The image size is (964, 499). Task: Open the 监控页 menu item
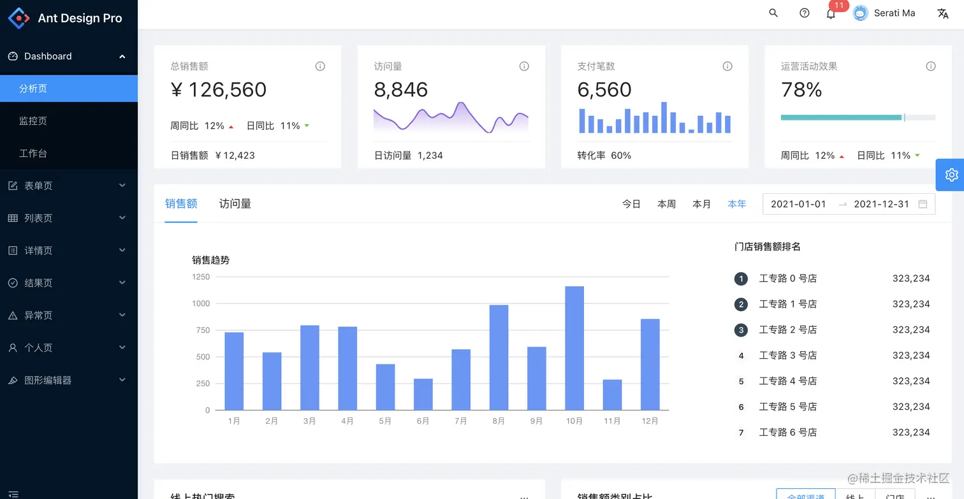tap(69, 120)
